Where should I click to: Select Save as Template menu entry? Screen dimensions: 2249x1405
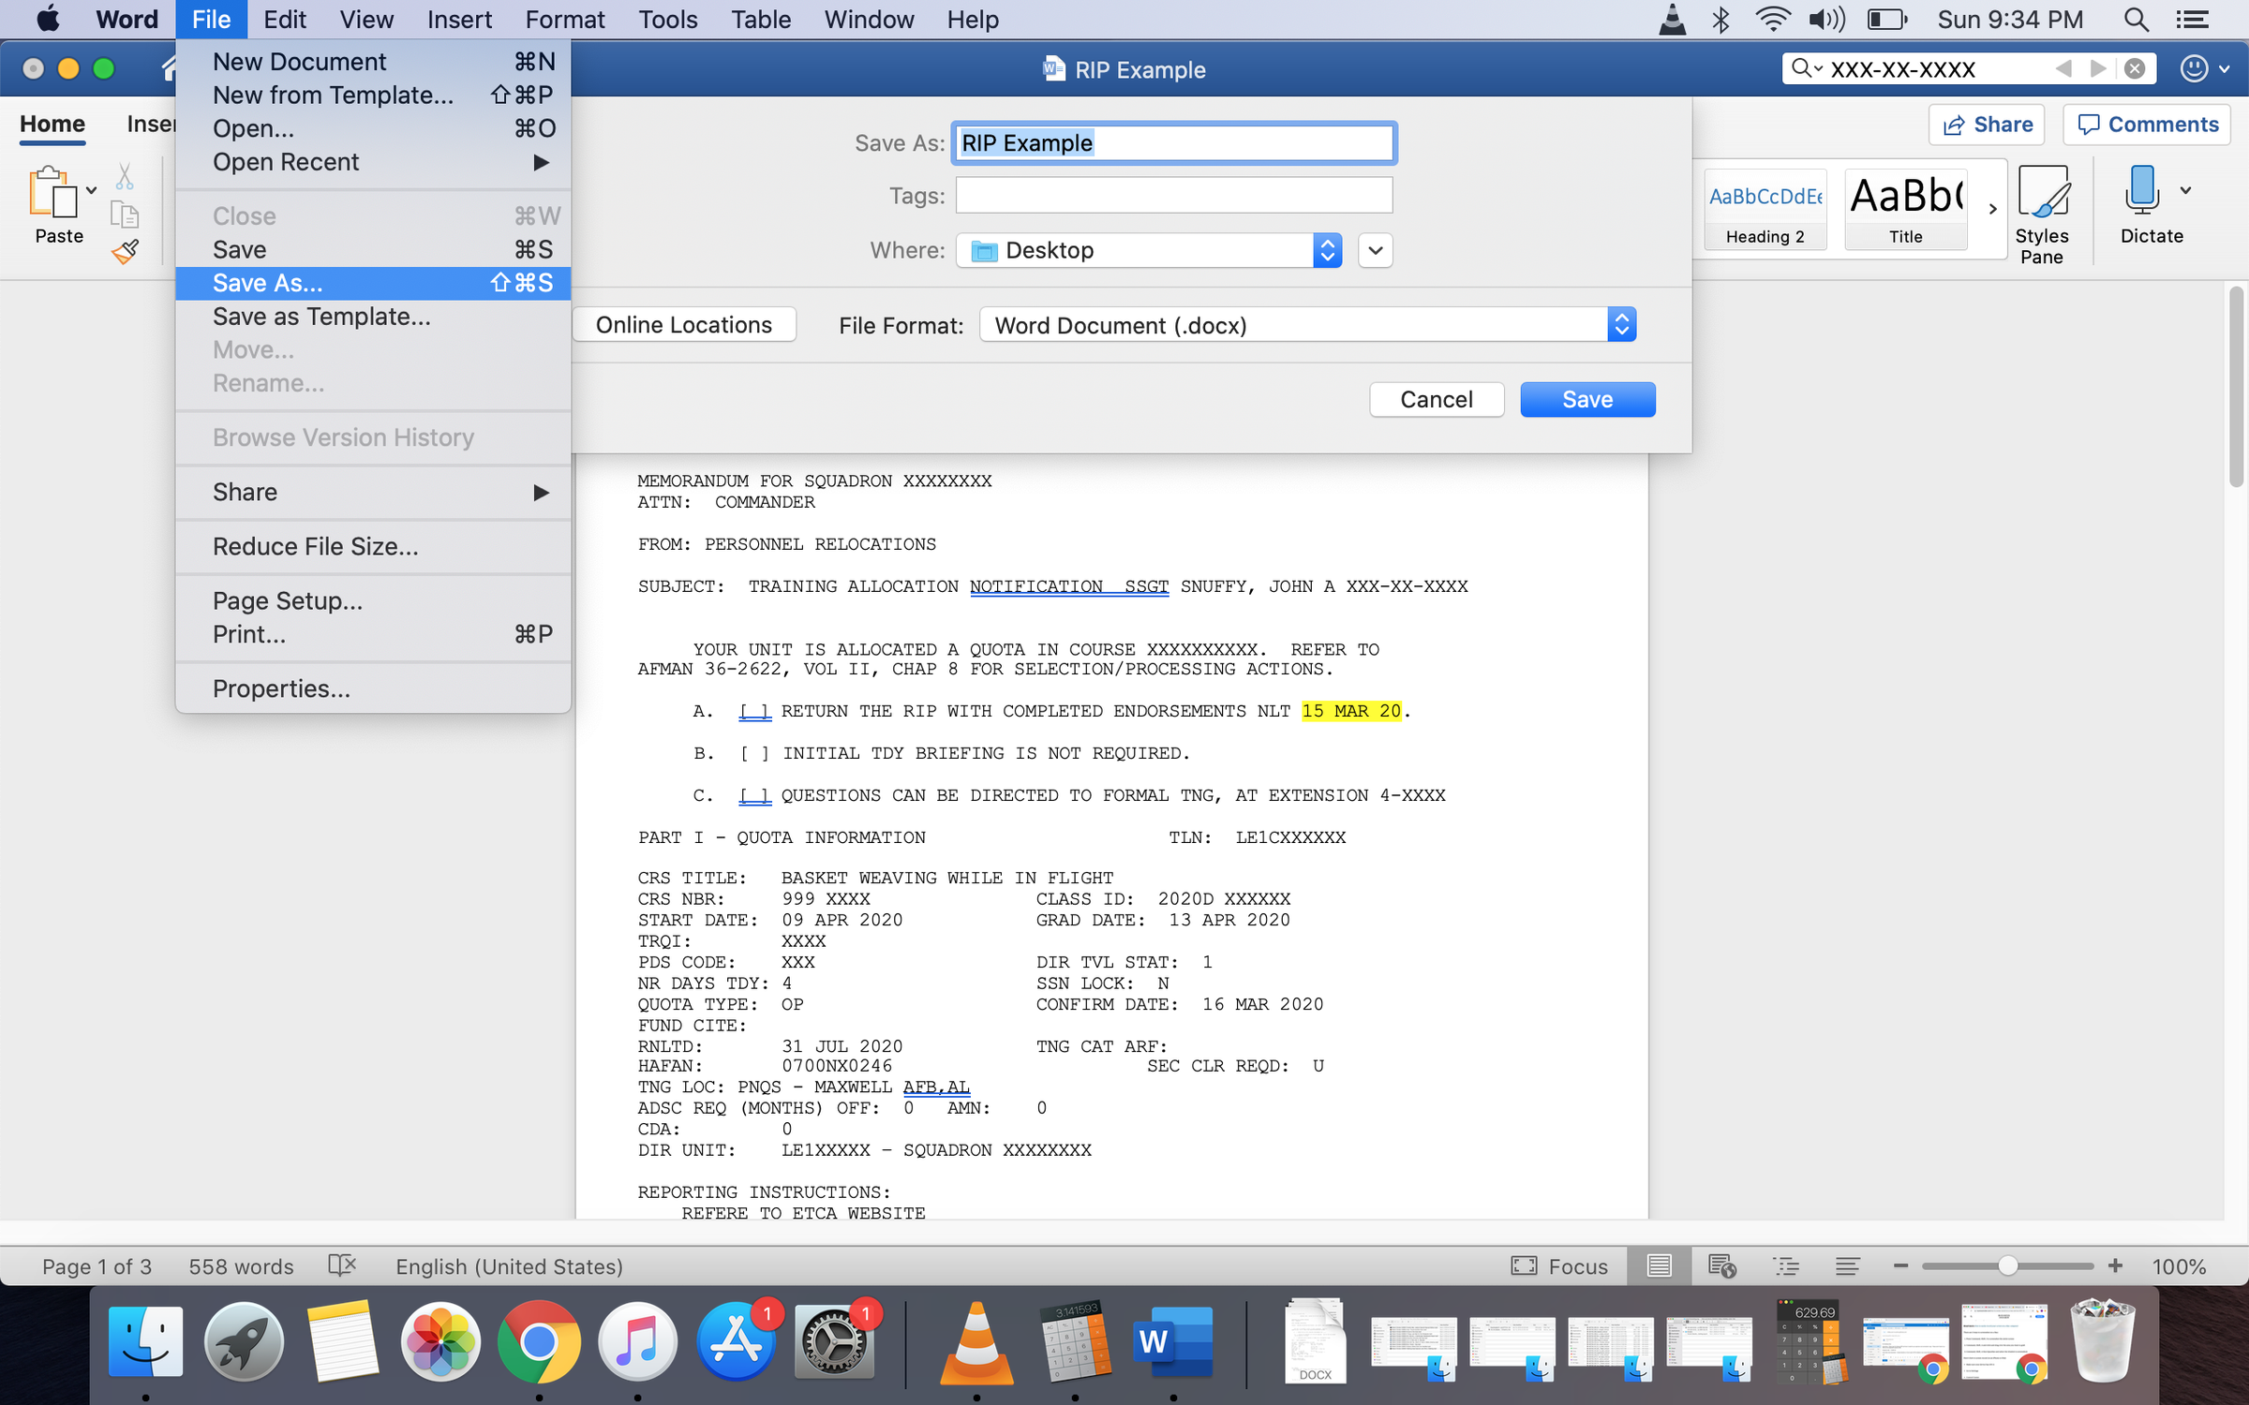click(321, 317)
